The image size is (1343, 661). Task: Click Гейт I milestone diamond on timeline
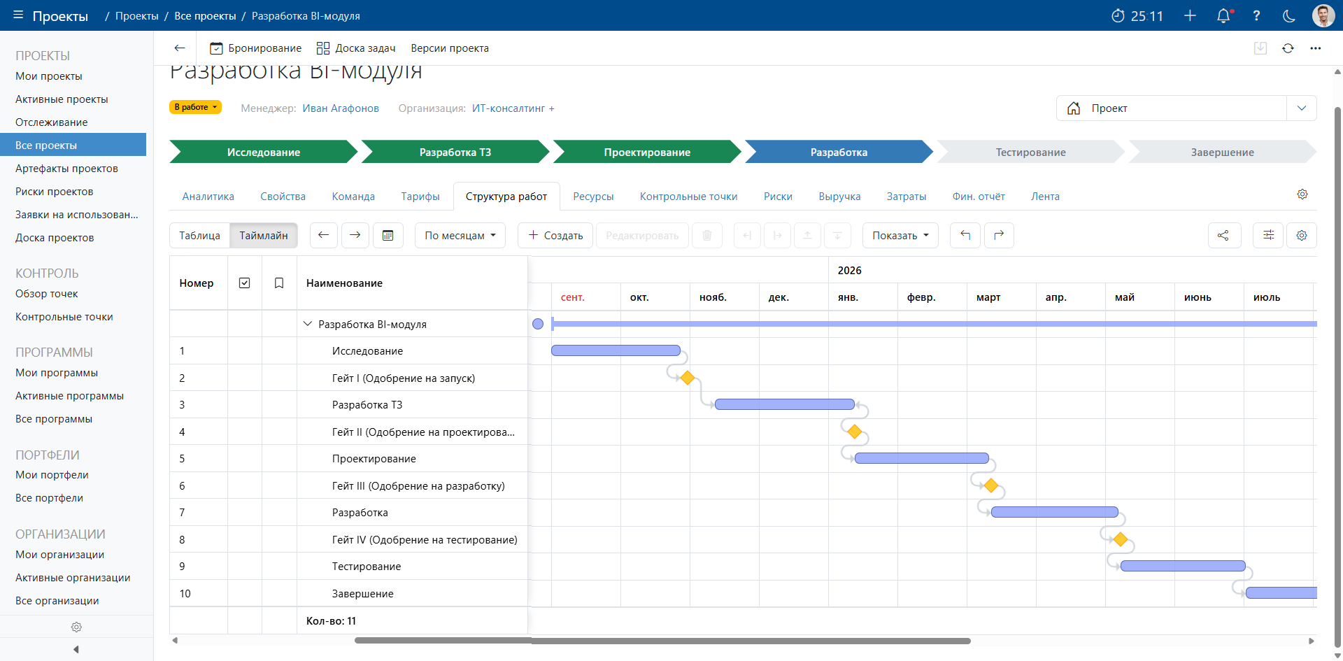[688, 378]
